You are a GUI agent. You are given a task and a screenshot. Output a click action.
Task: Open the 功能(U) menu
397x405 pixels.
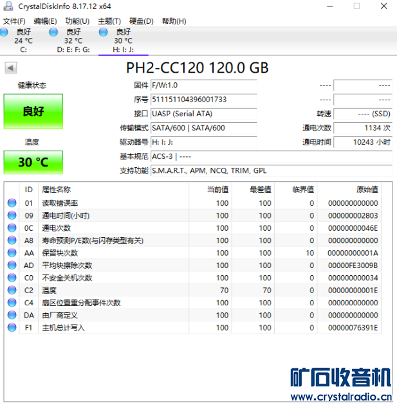point(77,21)
